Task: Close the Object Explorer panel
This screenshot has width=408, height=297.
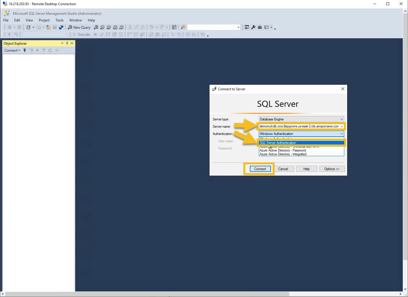Action: pyautogui.click(x=72, y=43)
